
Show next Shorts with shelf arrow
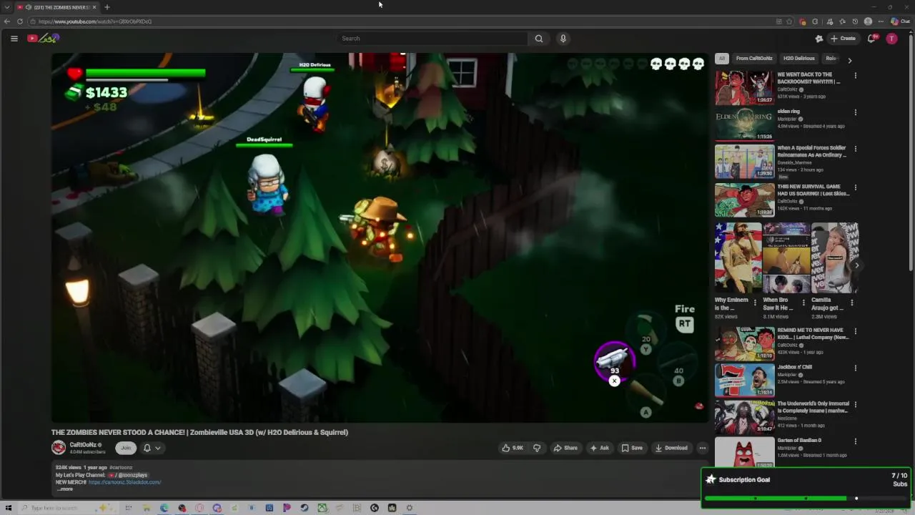857,265
